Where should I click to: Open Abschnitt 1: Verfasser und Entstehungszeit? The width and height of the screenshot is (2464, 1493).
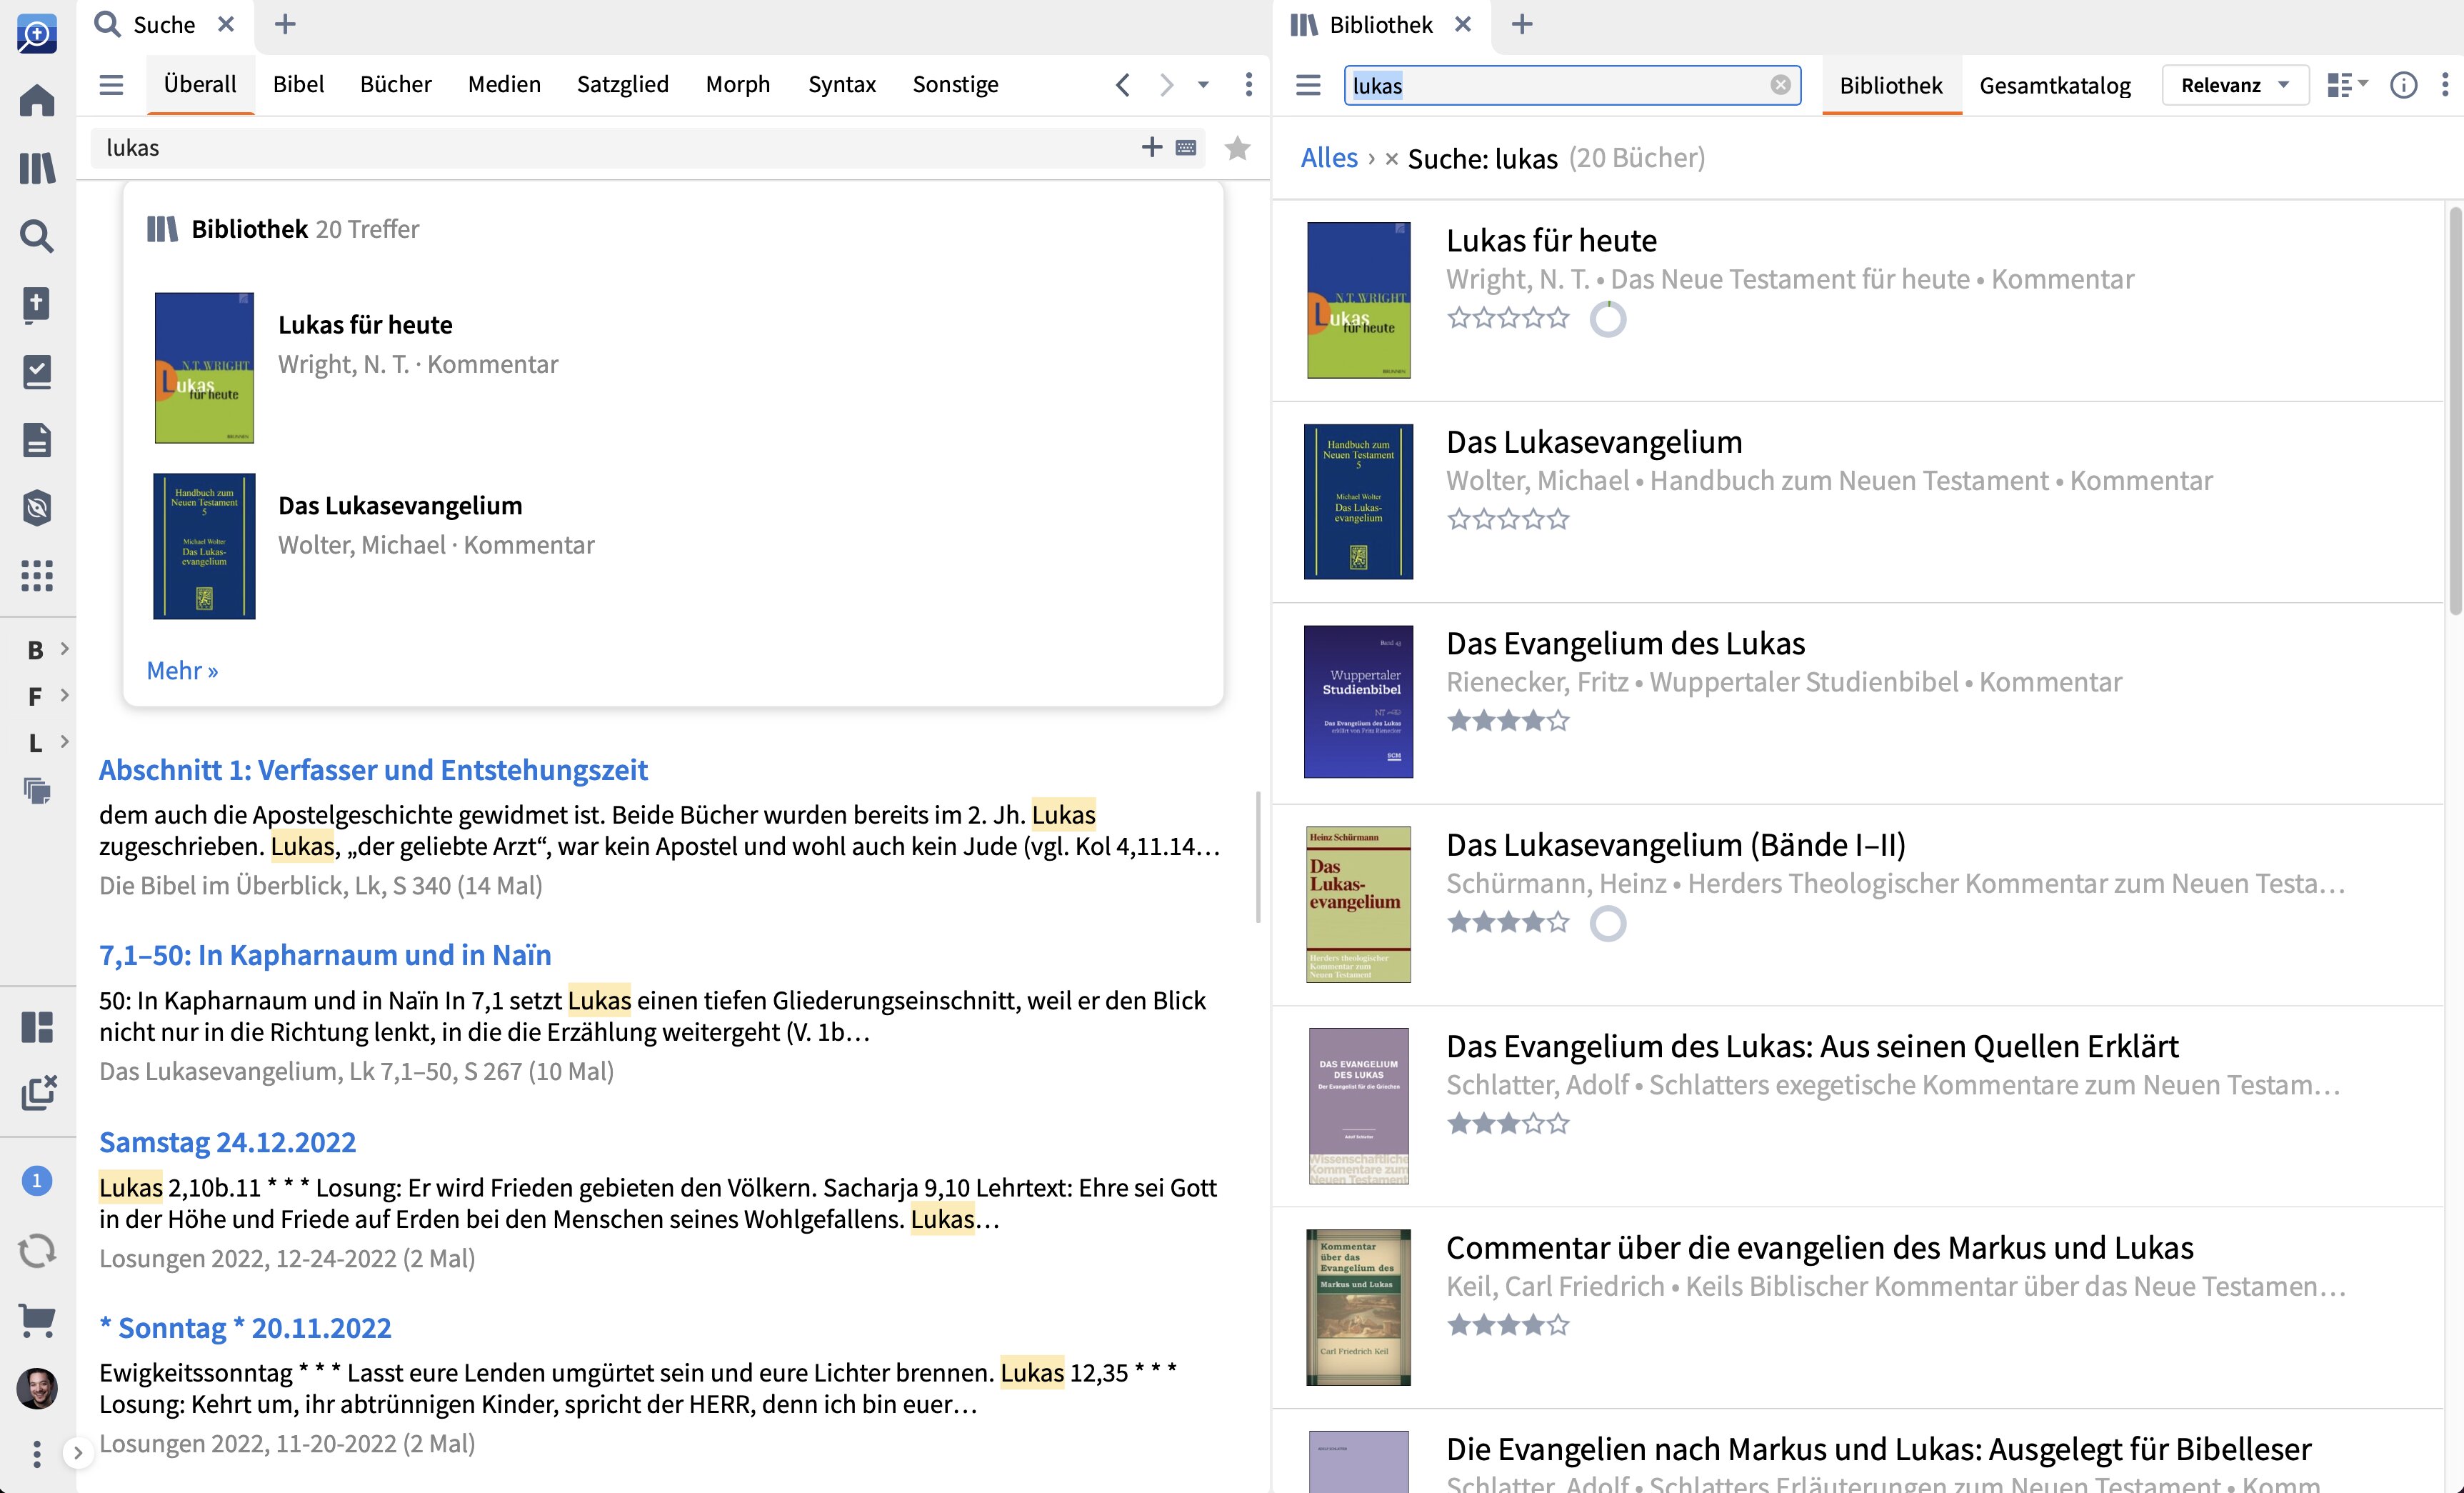(x=373, y=770)
